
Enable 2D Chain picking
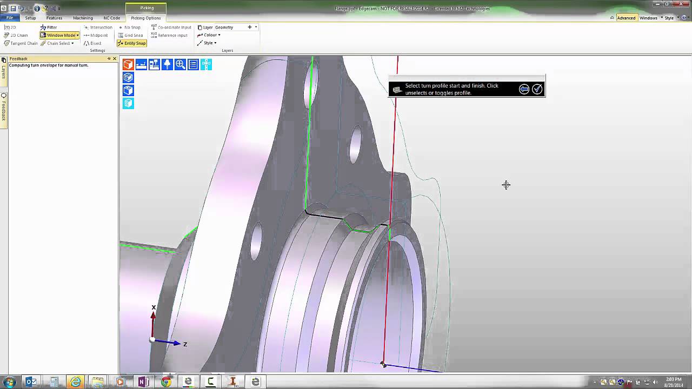(16, 35)
